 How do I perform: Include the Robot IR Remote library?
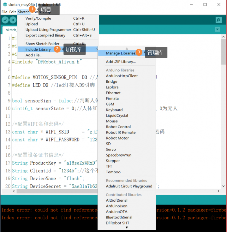[127, 132]
